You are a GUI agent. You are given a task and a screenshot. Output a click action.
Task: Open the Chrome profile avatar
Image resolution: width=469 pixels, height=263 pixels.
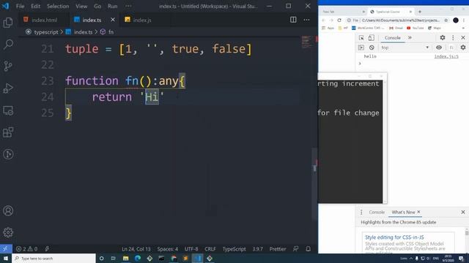click(x=456, y=20)
